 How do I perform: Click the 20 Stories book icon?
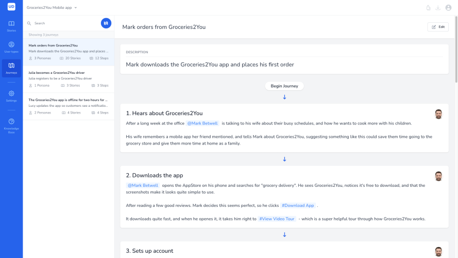pyautogui.click(x=61, y=58)
